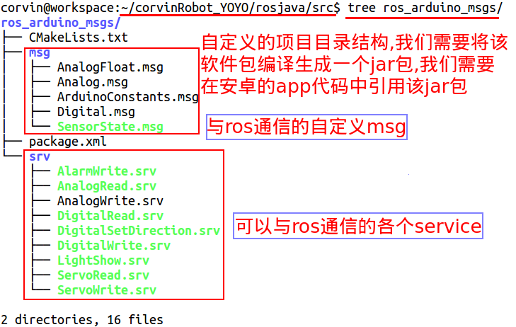
Task: Click the srv directory name
Action: click(40, 156)
